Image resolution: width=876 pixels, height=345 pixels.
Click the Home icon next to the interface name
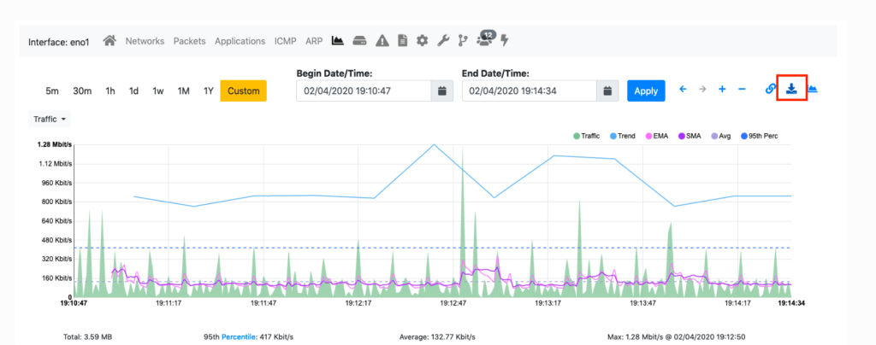109,41
